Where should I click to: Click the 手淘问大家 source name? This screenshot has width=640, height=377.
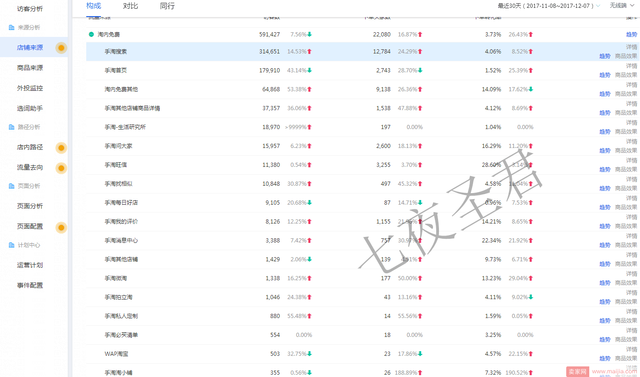(119, 146)
